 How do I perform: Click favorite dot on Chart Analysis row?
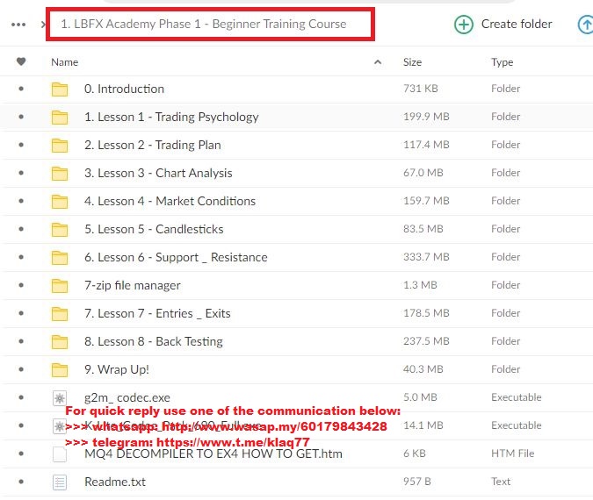21,173
